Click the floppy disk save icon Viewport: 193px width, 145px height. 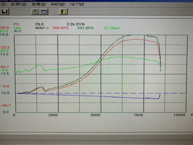pyautogui.click(x=4, y=12)
